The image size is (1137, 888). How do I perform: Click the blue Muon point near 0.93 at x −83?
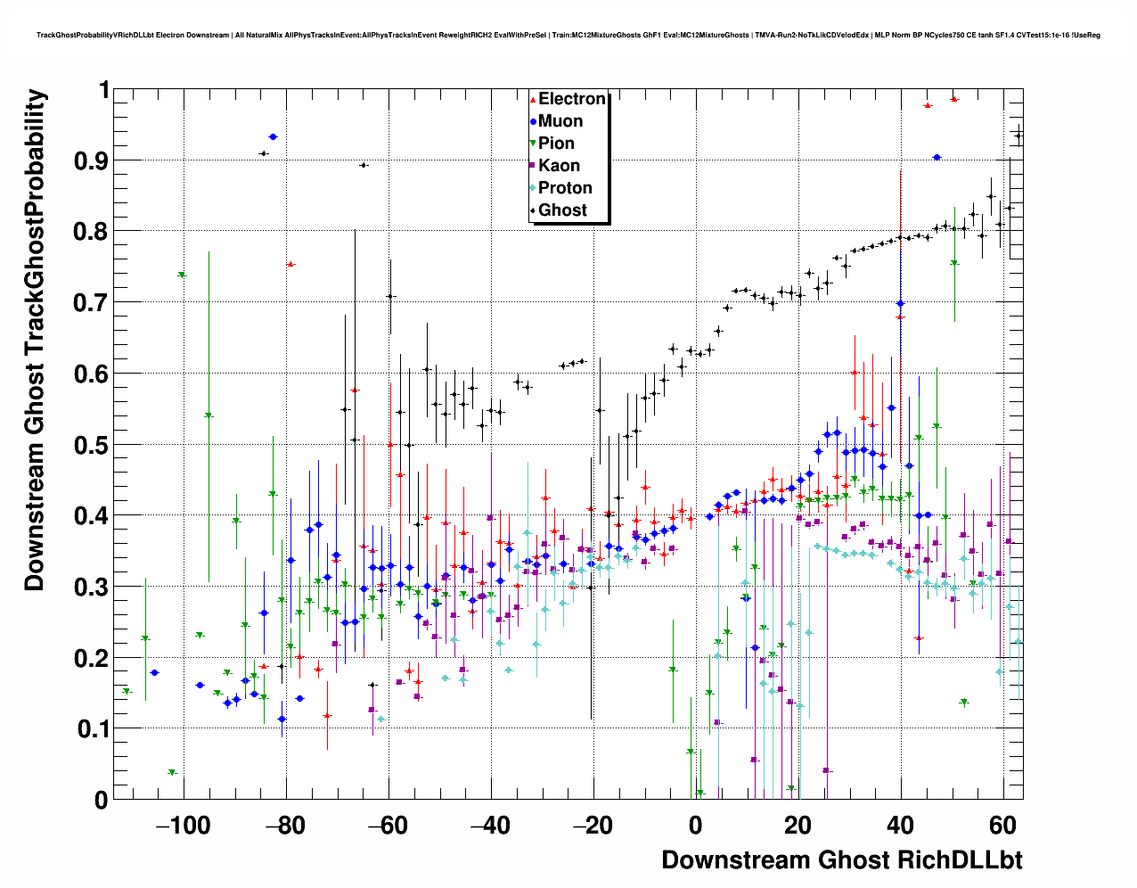pyautogui.click(x=273, y=136)
